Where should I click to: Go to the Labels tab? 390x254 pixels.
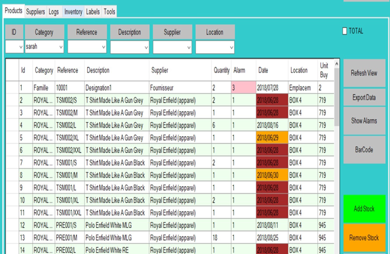[93, 11]
